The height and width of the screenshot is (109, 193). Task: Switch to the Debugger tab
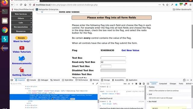(x=43, y=80)
